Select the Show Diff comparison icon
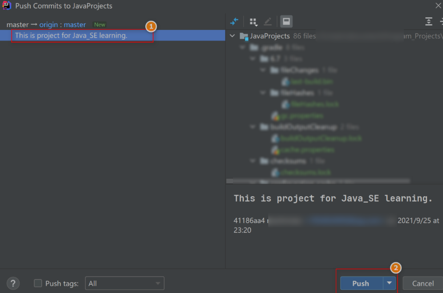This screenshot has width=443, height=293. click(234, 22)
